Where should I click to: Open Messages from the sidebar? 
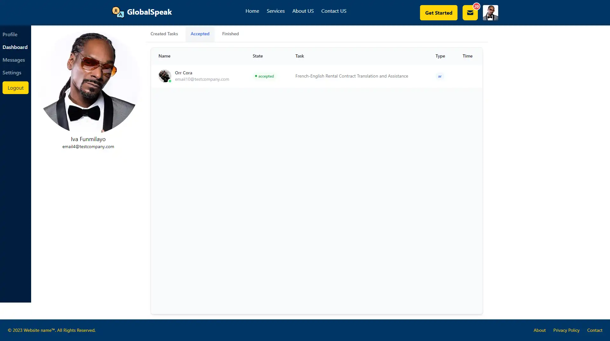coord(14,60)
